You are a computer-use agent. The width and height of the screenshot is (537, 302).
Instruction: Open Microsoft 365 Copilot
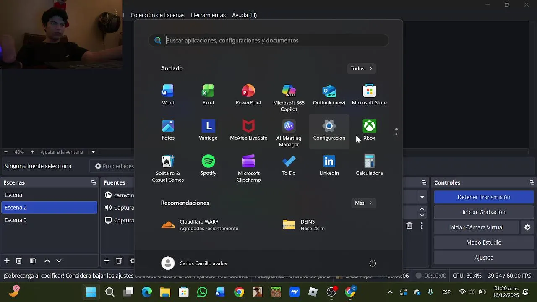tap(289, 98)
